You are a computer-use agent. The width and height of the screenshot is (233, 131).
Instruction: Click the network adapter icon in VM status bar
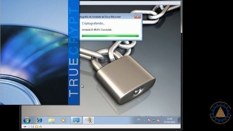click(41, 126)
